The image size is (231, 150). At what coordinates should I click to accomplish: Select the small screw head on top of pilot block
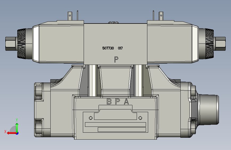coord(114,22)
